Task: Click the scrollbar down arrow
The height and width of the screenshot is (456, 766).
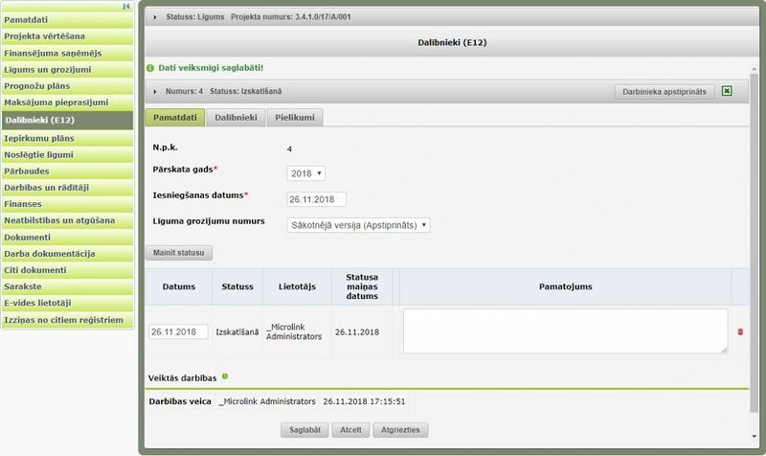Action: click(x=755, y=437)
